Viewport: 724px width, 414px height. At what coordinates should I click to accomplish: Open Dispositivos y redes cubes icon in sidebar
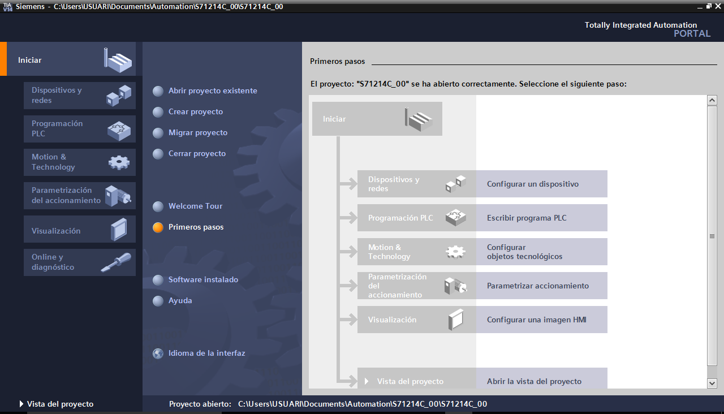click(118, 95)
